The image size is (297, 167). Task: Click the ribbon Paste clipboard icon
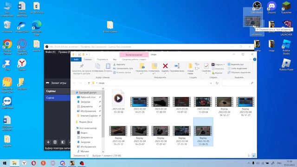pos(108,66)
